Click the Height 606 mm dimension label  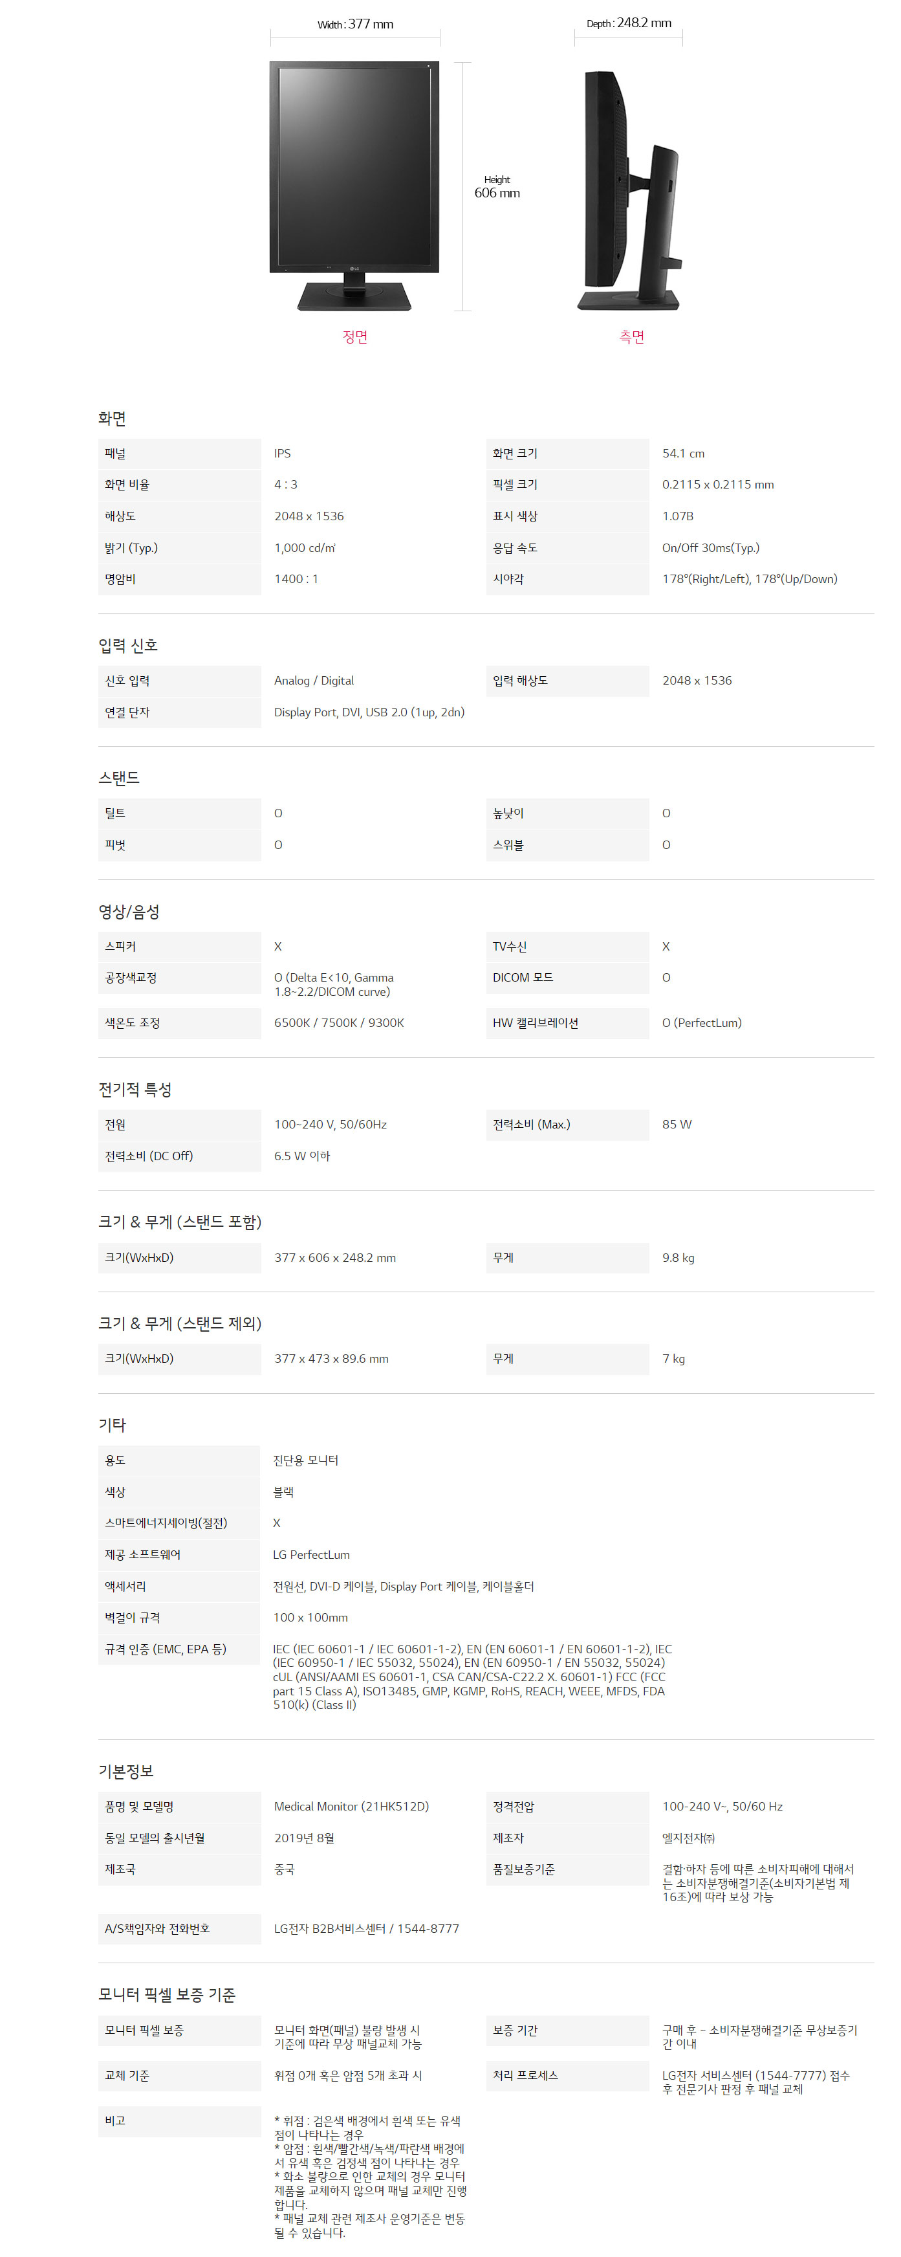pyautogui.click(x=497, y=186)
